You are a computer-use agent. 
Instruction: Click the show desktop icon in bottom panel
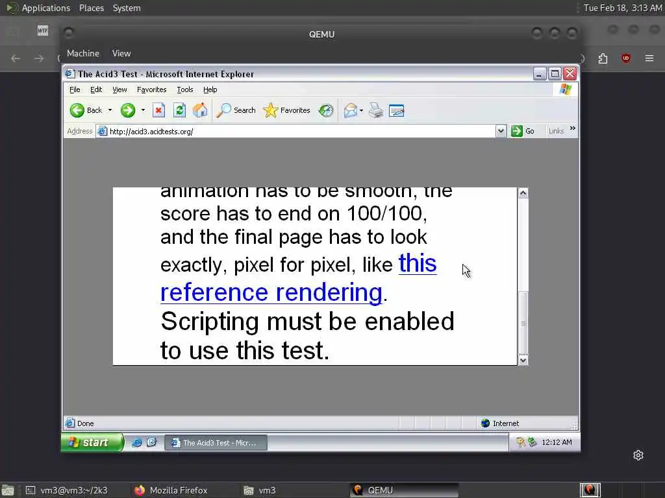tap(8, 490)
